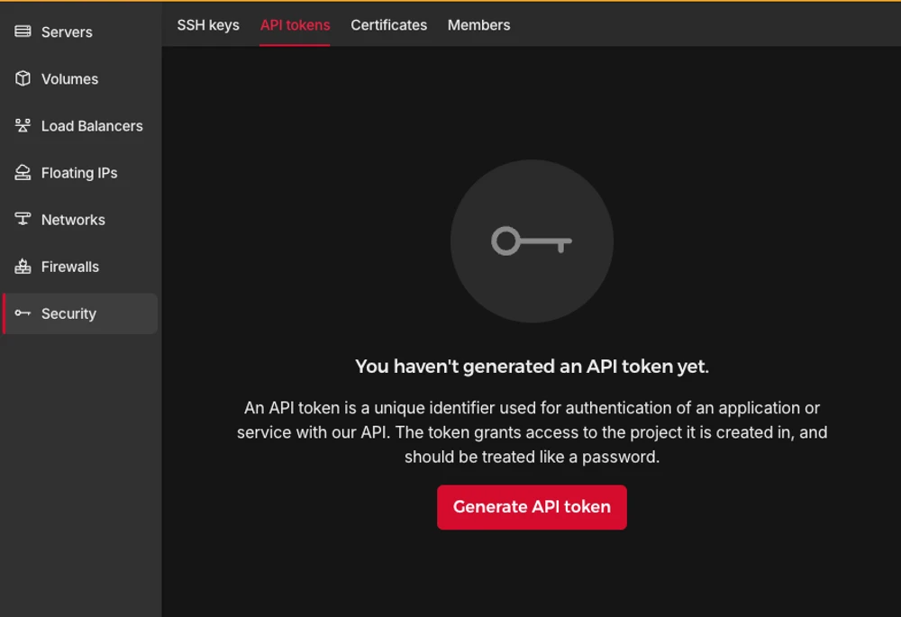Click the Firewalls brick wall icon

[23, 267]
